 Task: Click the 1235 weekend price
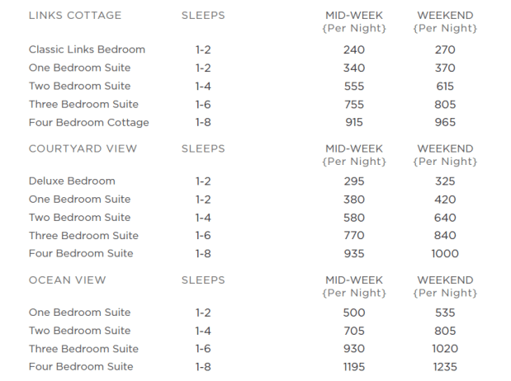coord(445,367)
